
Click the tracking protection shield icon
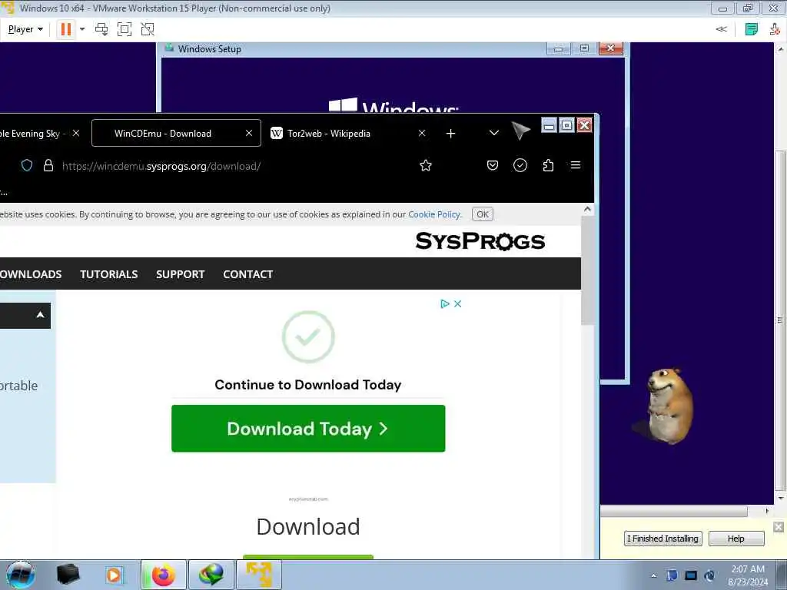tap(27, 166)
